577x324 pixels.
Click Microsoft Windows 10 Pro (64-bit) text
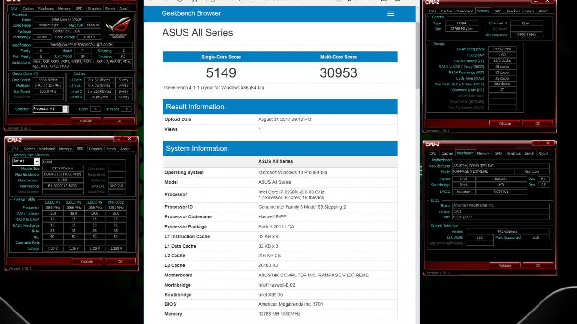coord(293,172)
